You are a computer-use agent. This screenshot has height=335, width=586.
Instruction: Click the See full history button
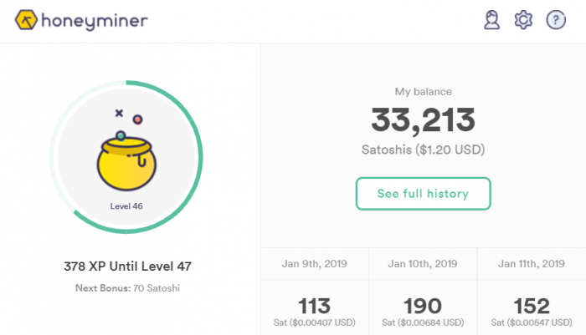tap(423, 194)
